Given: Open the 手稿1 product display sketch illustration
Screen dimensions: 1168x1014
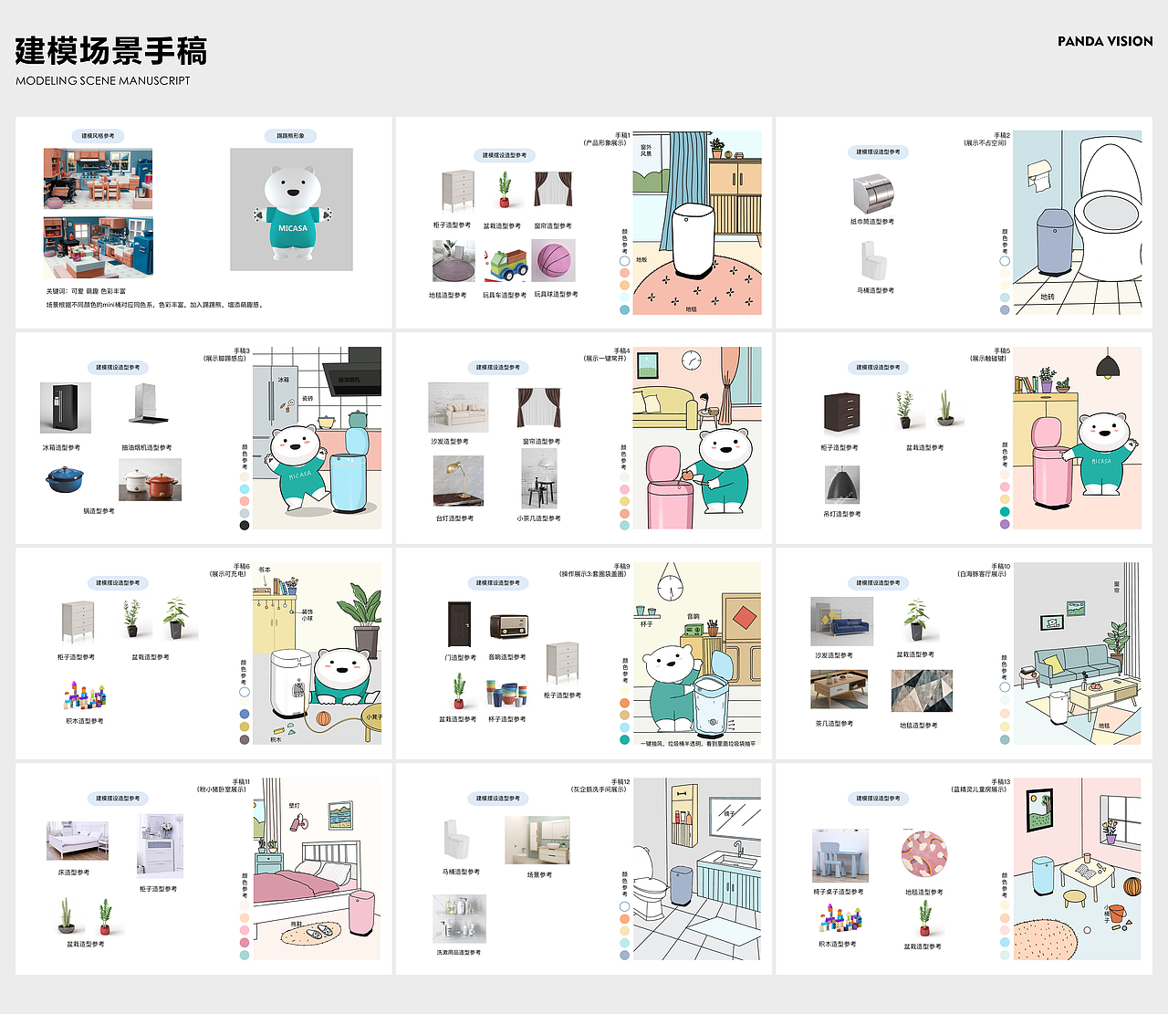Looking at the screenshot, I should point(696,224).
